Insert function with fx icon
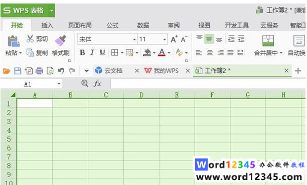The height and width of the screenshot is (185, 307). click(x=97, y=84)
